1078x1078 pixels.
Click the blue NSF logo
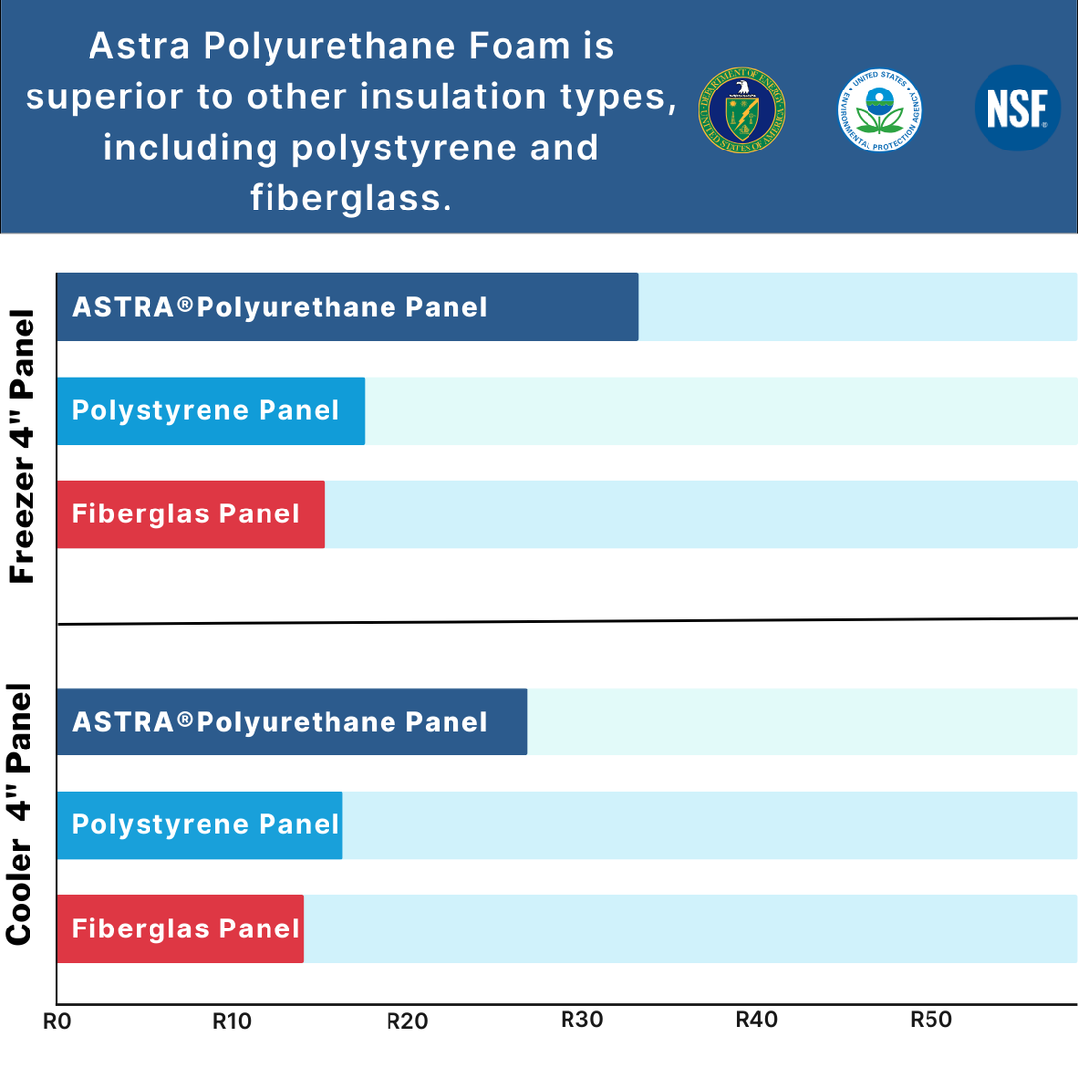[1017, 109]
